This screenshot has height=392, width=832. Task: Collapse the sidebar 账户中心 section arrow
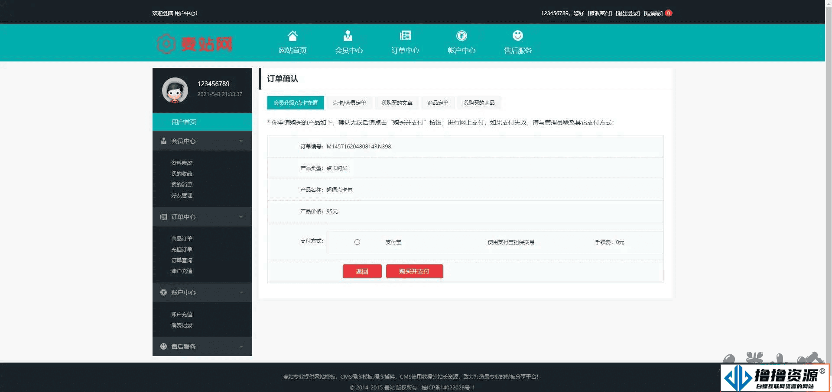241,292
